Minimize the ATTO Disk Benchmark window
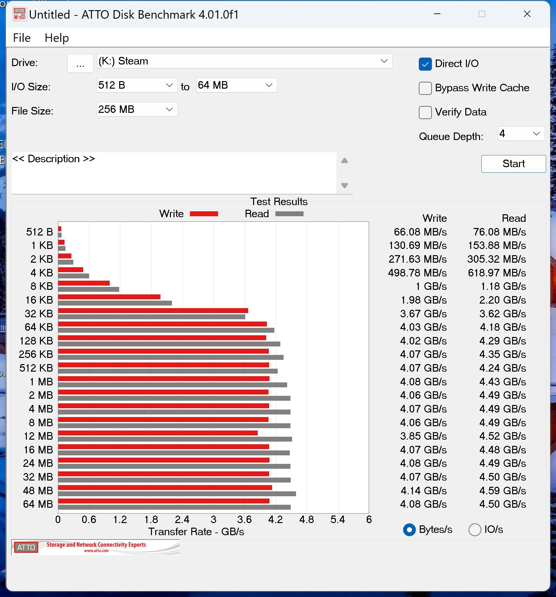Viewport: 556px width, 597px height. [x=437, y=14]
